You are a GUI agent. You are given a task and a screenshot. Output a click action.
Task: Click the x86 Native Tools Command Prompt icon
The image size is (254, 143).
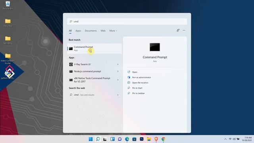point(71,80)
